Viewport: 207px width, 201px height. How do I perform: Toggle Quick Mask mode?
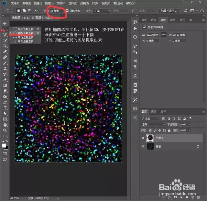pos(5,154)
